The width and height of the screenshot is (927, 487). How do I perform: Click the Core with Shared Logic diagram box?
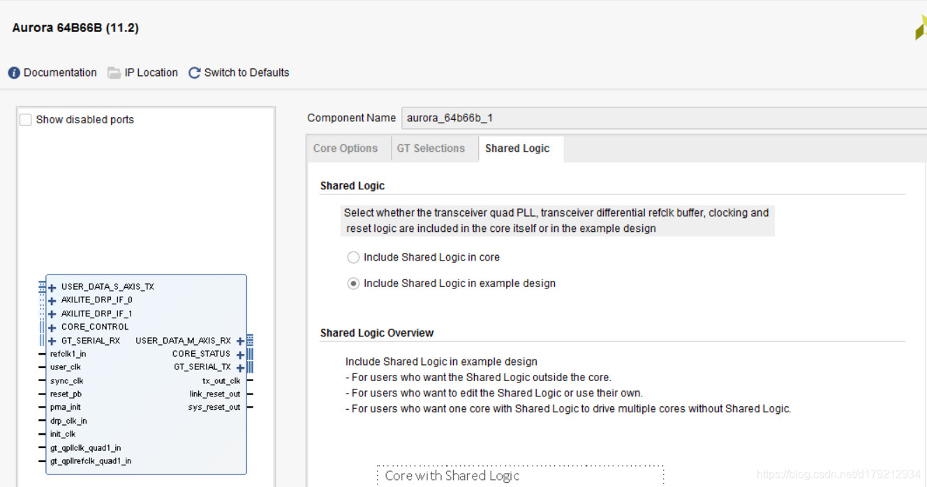coord(520,477)
